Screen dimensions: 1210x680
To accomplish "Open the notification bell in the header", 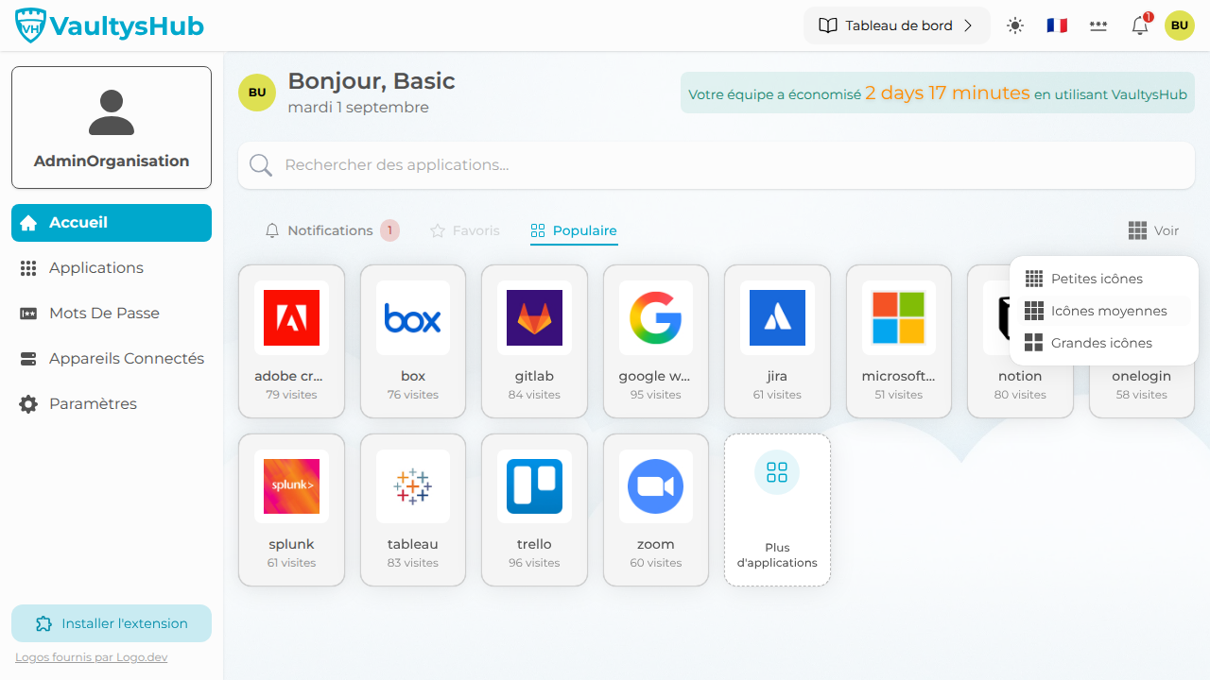I will [x=1140, y=25].
